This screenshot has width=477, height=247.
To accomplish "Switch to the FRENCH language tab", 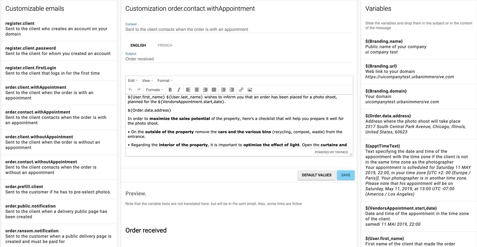I will pos(165,45).
